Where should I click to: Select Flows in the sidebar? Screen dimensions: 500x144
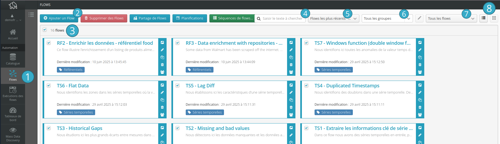(13, 76)
